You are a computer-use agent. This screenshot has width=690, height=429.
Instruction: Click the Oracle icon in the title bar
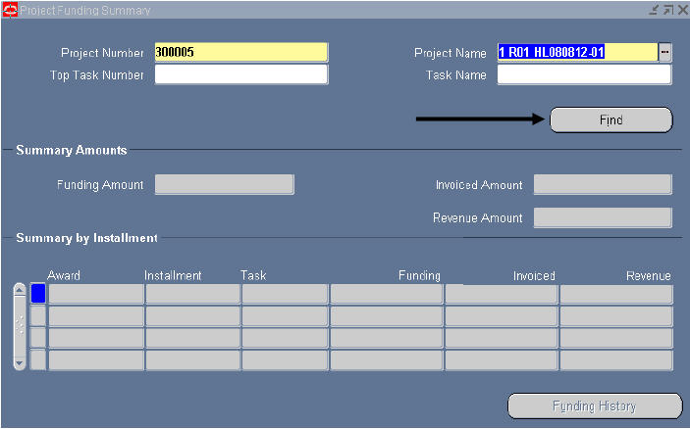(x=10, y=10)
